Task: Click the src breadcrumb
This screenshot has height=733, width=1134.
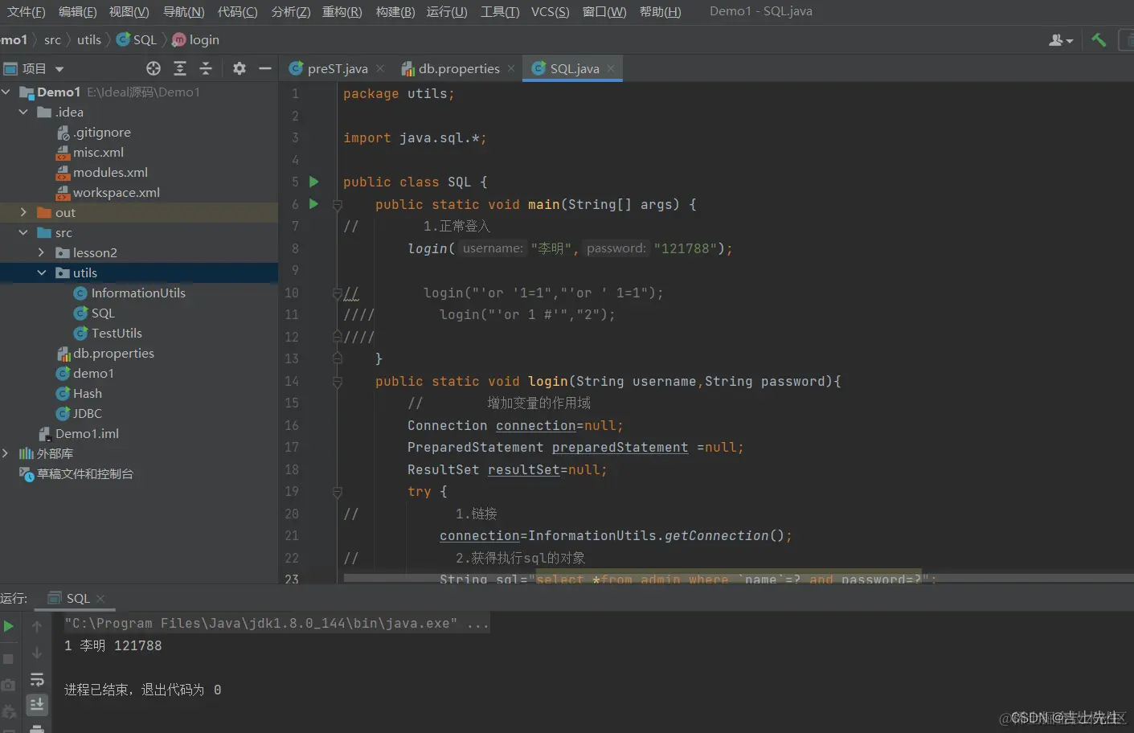Action: (x=52, y=39)
